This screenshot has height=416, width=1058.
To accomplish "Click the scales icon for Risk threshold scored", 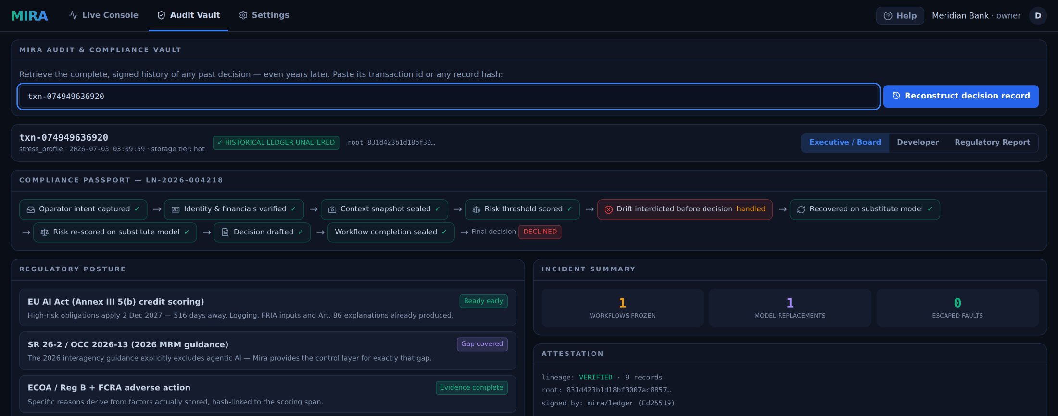I will pos(477,209).
